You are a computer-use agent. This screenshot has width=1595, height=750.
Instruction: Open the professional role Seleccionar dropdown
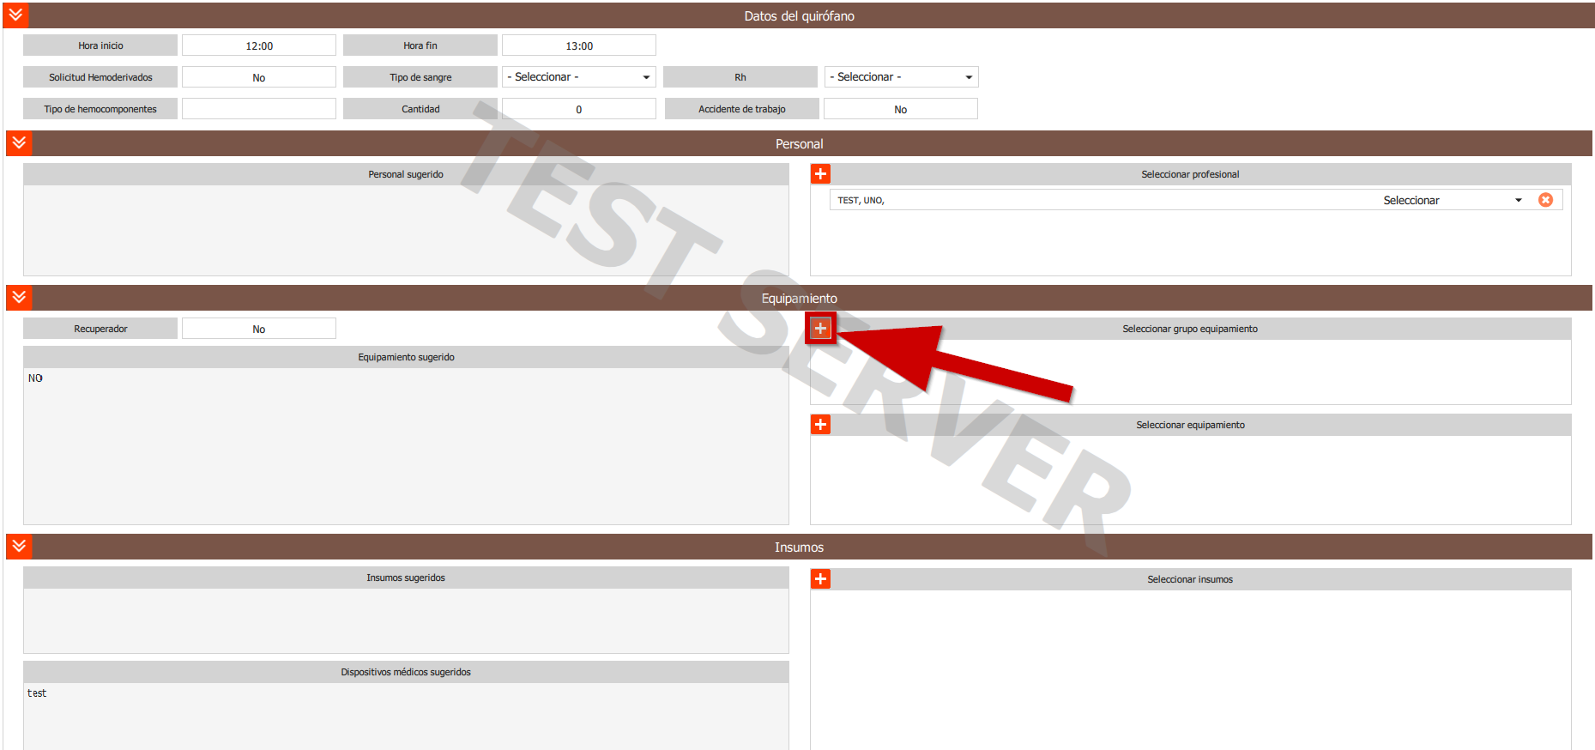1452,200
